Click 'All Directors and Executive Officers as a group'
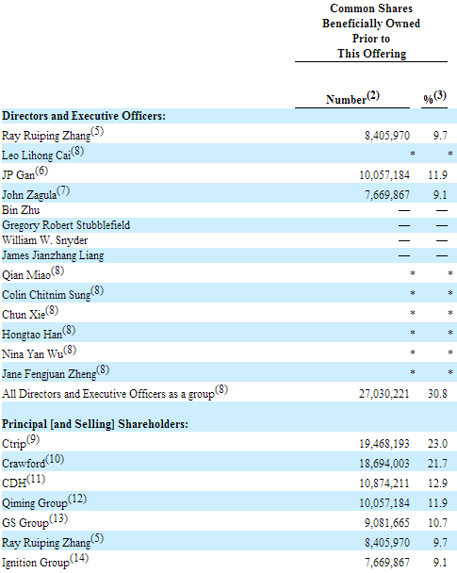The height and width of the screenshot is (573, 457). tap(108, 394)
